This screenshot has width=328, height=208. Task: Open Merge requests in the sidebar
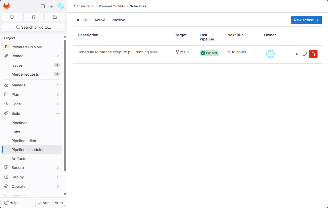click(x=32, y=74)
